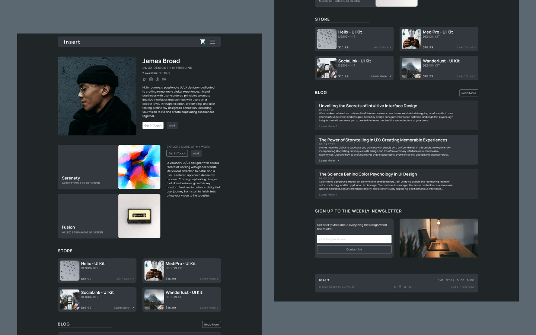Image resolution: width=536 pixels, height=335 pixels.
Task: Click Learn More under Color Psychology post
Action: tap(328, 195)
